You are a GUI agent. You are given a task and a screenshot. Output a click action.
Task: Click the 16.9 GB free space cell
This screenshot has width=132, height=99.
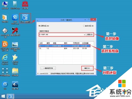coord(76,46)
